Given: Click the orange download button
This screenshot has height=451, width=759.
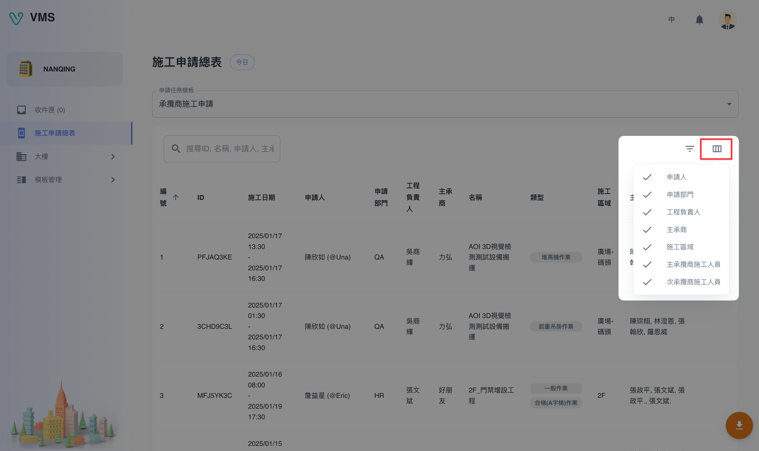Looking at the screenshot, I should tap(739, 425).
